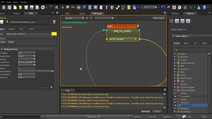Collapse the GetInputAction section
Image resolution: width=212 pixels, height=119 pixels.
click(x=2, y=49)
